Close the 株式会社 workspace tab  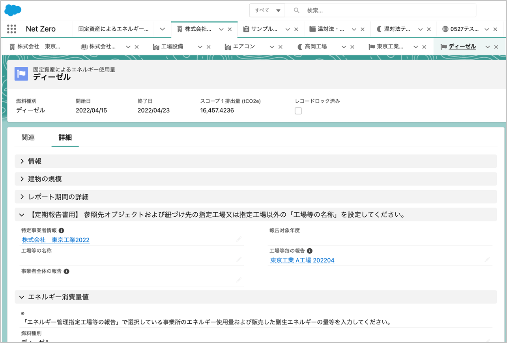(230, 29)
